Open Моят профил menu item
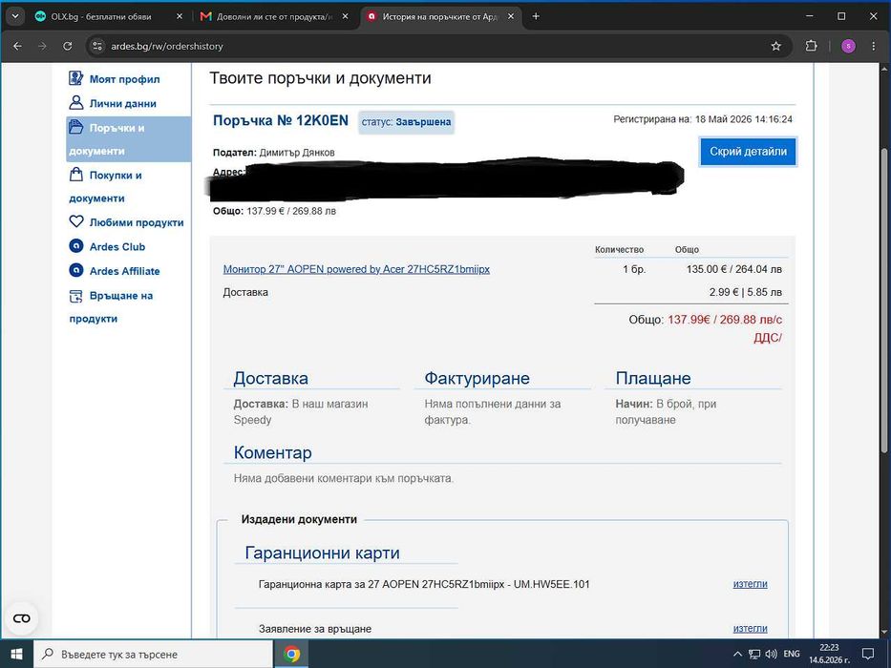 click(x=124, y=79)
